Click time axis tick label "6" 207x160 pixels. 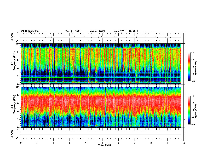coord(118,143)
